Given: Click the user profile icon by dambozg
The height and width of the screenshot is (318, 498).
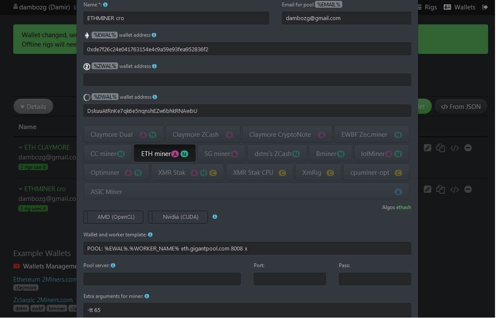Looking at the screenshot, I should pyautogui.click(x=15, y=6).
